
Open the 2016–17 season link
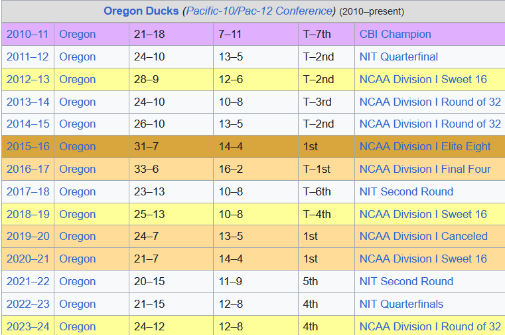28,169
